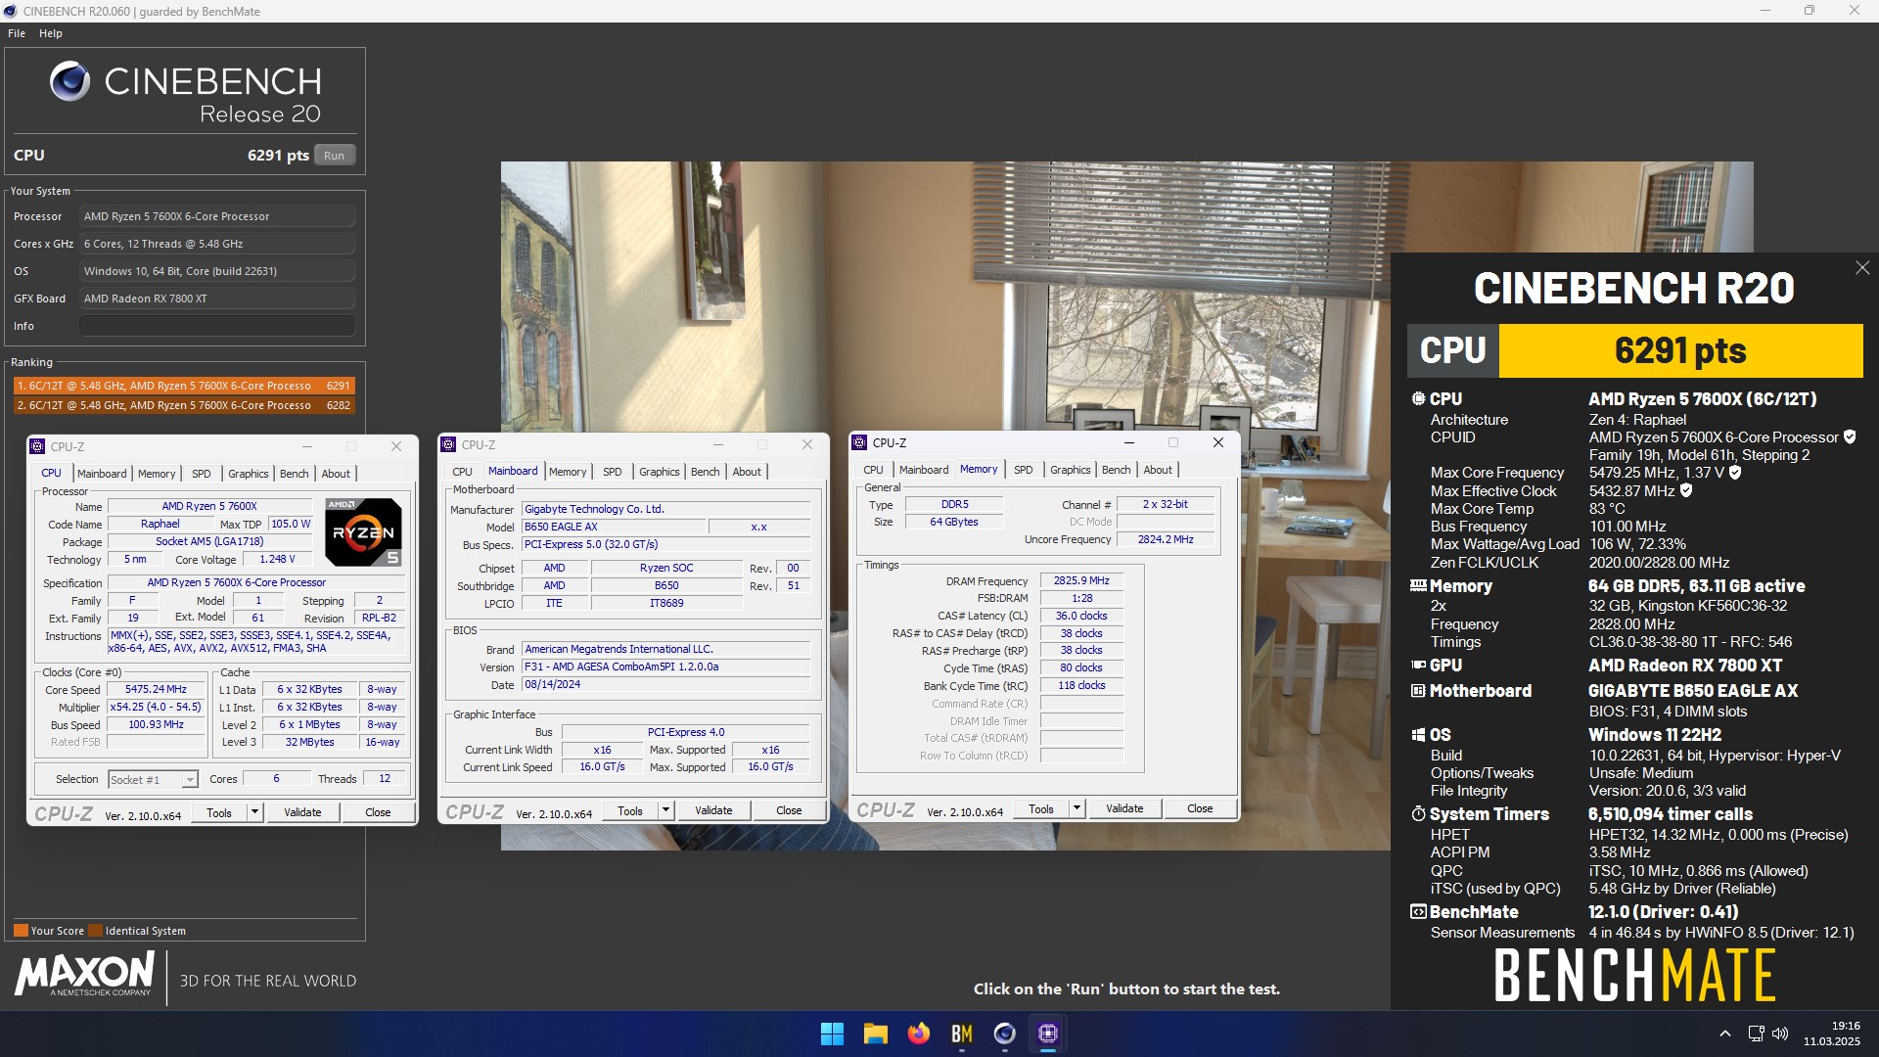
Task: Click the Core Speed value 5475.24 MHz
Action: (x=156, y=689)
